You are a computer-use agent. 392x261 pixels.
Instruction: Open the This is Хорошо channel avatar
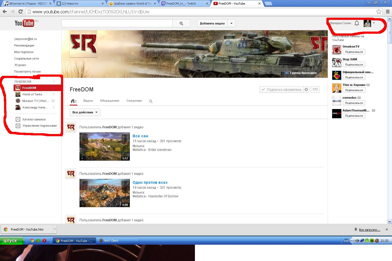coord(337,88)
